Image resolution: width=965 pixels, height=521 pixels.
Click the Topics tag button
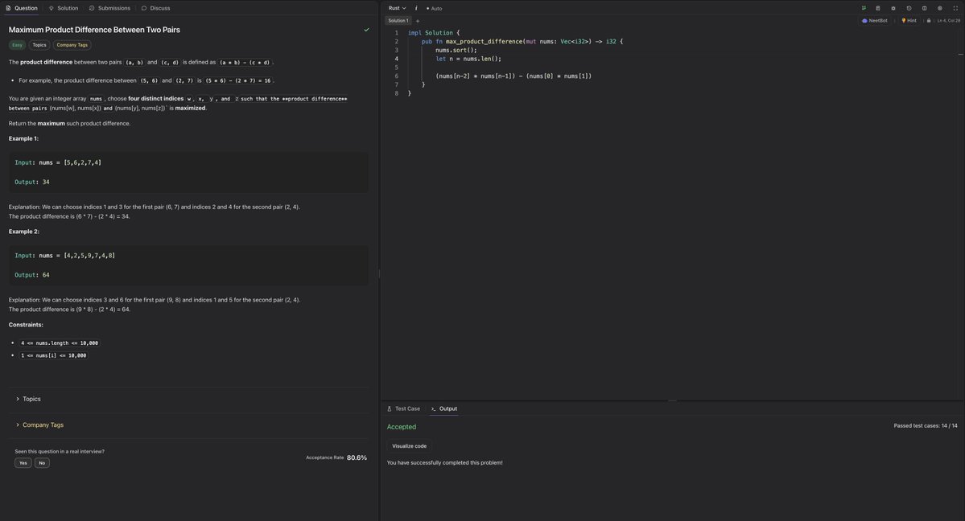tap(39, 45)
